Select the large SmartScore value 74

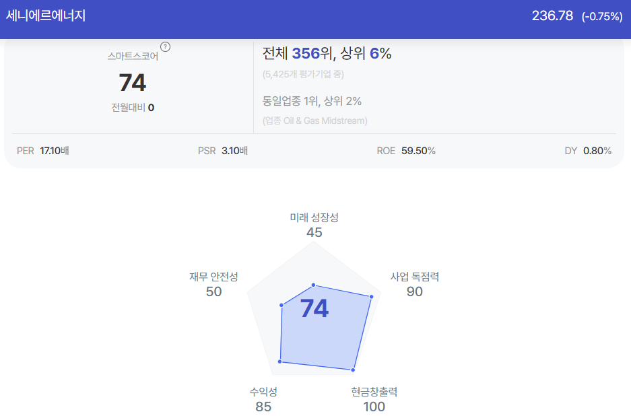[133, 83]
